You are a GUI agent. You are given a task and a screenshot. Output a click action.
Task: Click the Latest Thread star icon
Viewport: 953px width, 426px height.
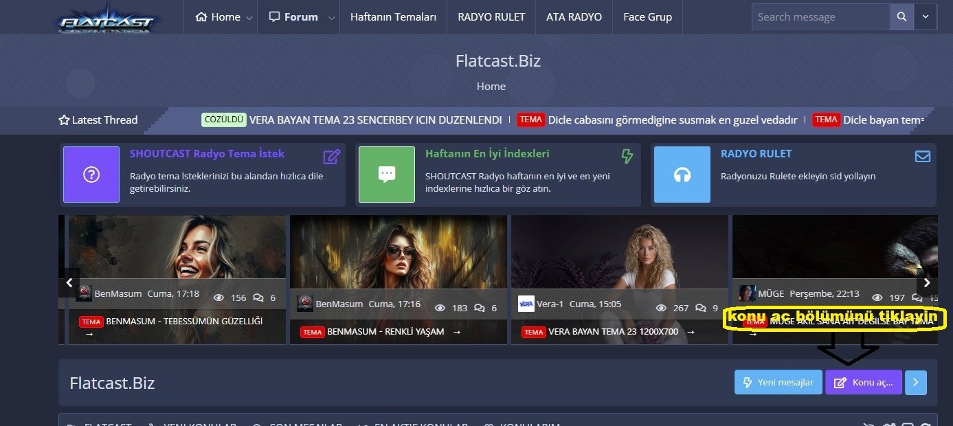click(64, 120)
